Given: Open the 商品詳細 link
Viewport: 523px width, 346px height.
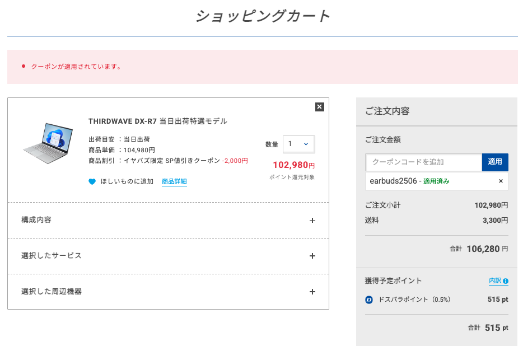Looking at the screenshot, I should coord(174,181).
